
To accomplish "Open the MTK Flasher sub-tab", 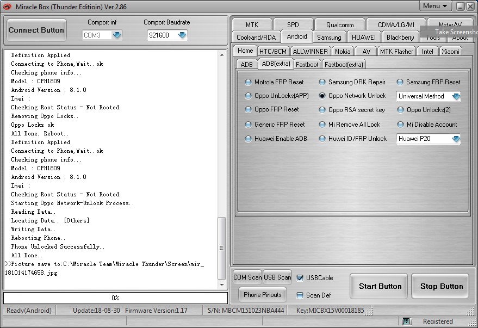I will tap(396, 52).
